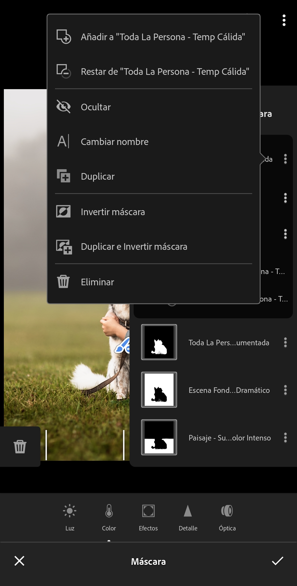Click the duplicate and invert icon

point(64,247)
